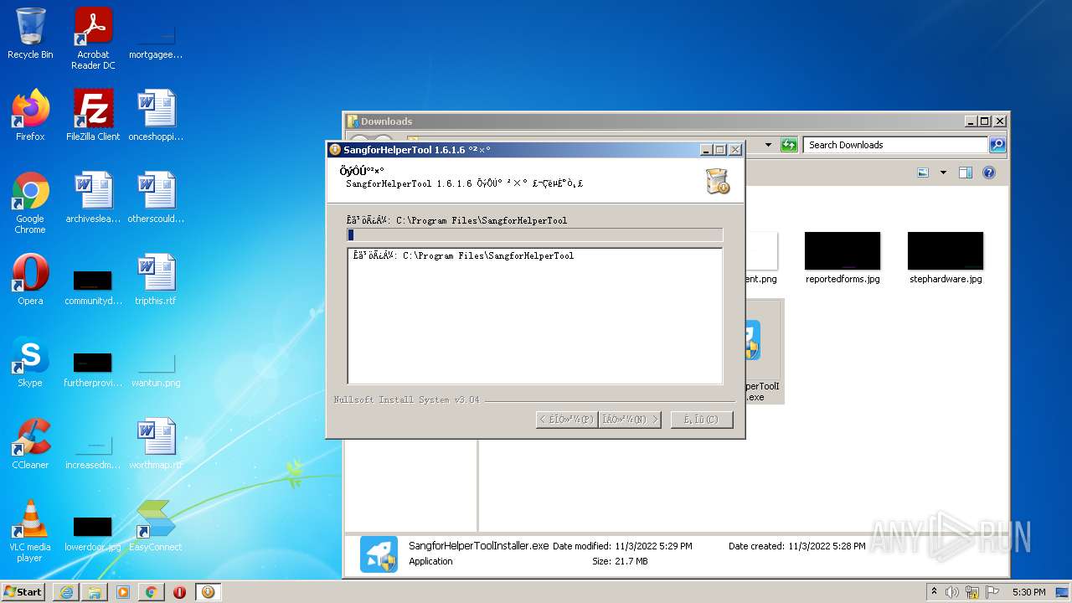The height and width of the screenshot is (603, 1072).
Task: Launch CCleaner desktop shortcut
Action: [30, 444]
